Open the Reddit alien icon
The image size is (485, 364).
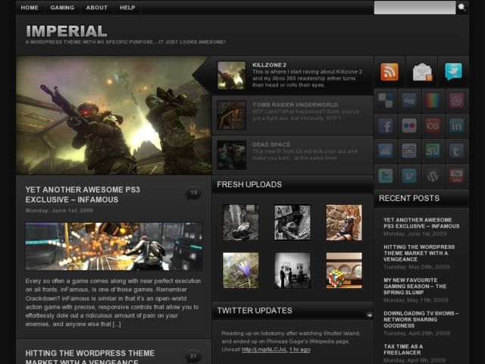click(409, 151)
